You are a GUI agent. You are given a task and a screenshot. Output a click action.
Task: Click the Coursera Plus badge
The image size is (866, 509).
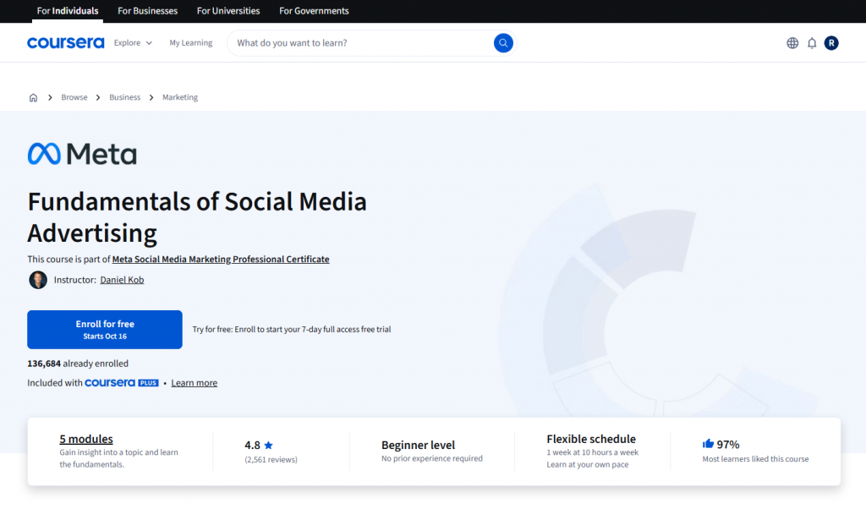121,382
